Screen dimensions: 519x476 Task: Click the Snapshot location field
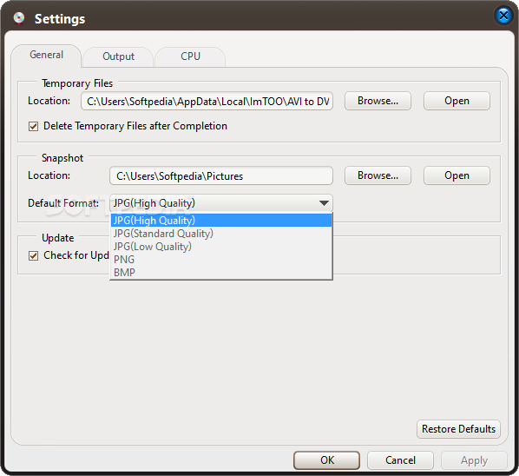221,175
